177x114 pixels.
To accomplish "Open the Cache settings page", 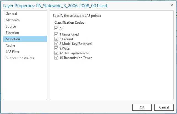I will click(10, 45).
